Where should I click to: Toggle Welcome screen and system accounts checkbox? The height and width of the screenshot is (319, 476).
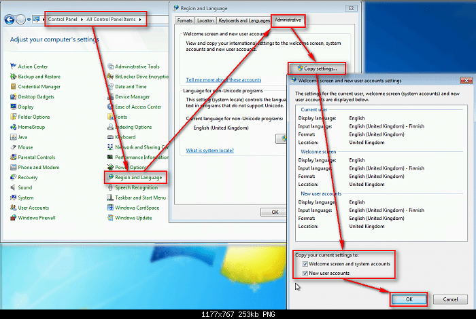(x=305, y=264)
